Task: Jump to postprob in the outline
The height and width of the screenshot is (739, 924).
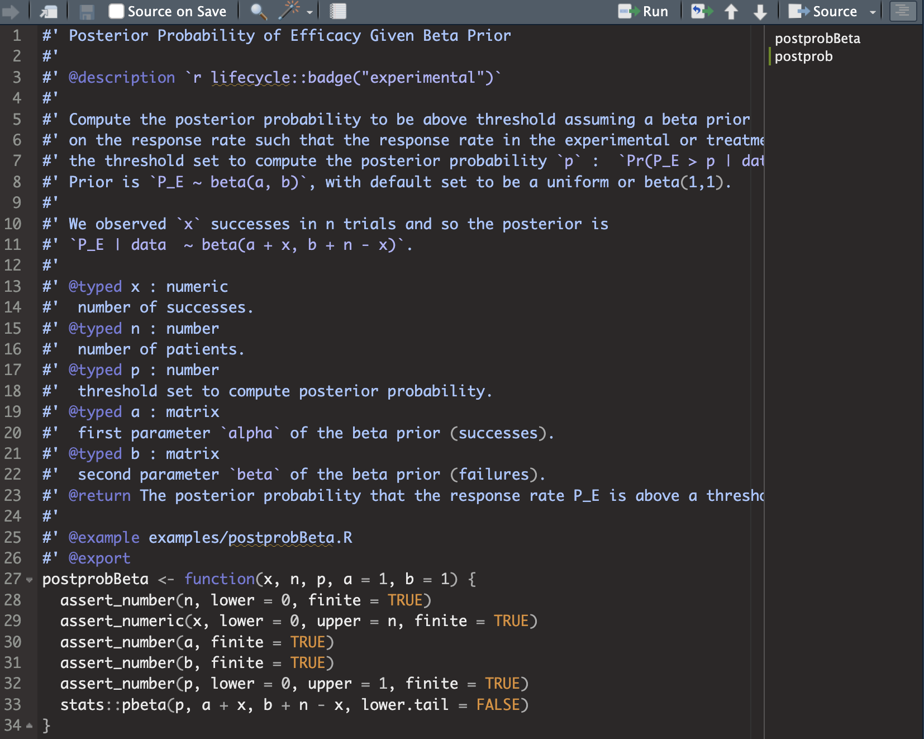Action: pyautogui.click(x=803, y=56)
